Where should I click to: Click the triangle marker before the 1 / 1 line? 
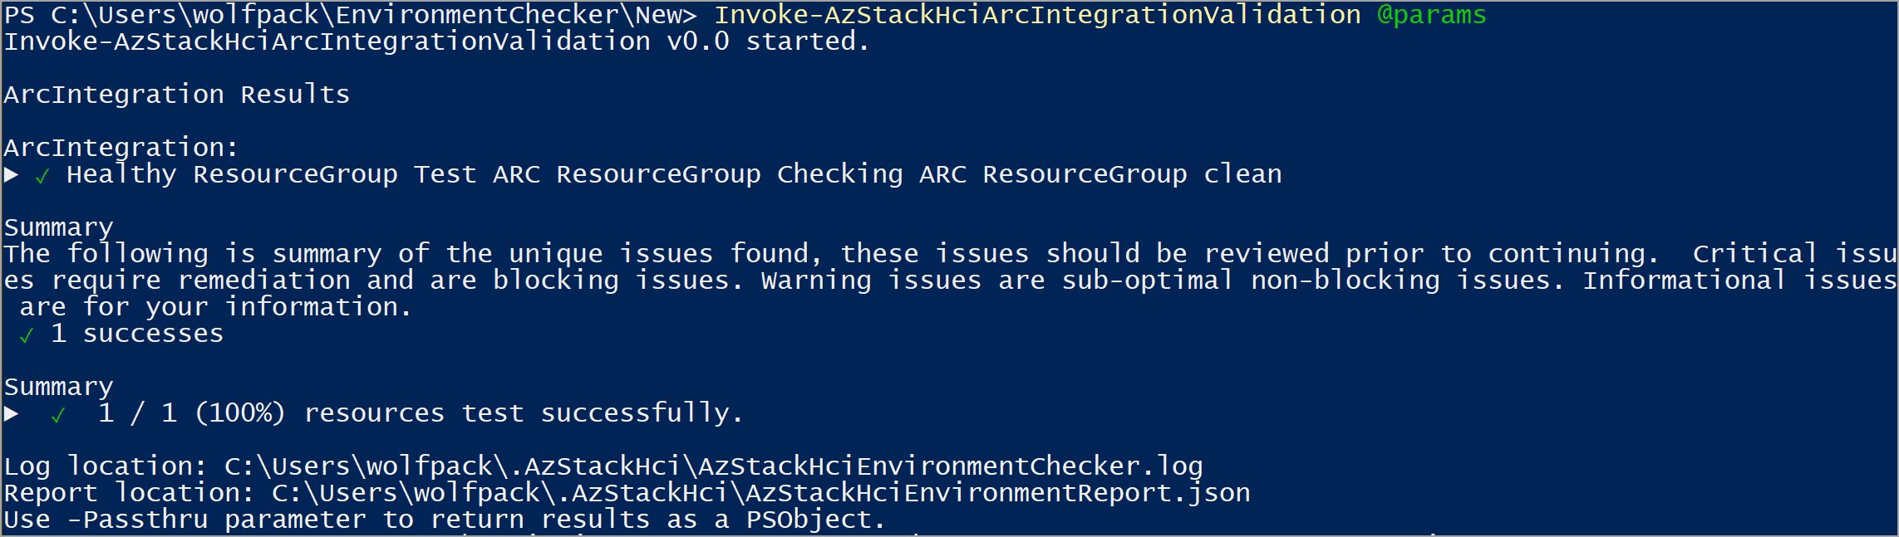12,413
